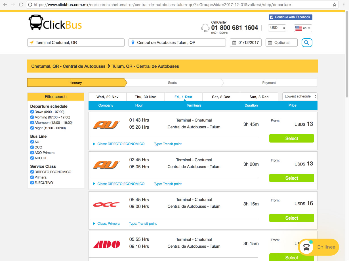Viewport: 349px width, 261px height.
Task: Toggle the ADO Primera checkbox
Action: pyautogui.click(x=32, y=153)
